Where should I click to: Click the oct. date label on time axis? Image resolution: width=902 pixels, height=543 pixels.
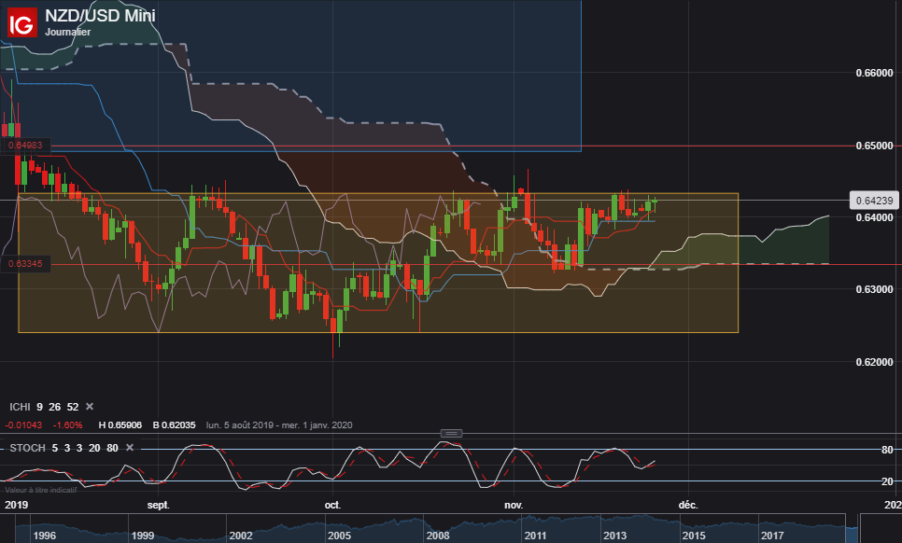pyautogui.click(x=332, y=505)
